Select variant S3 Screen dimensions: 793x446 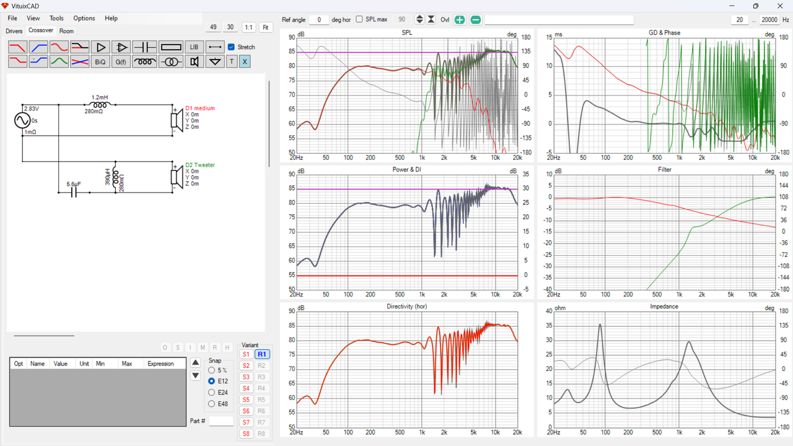tap(246, 377)
